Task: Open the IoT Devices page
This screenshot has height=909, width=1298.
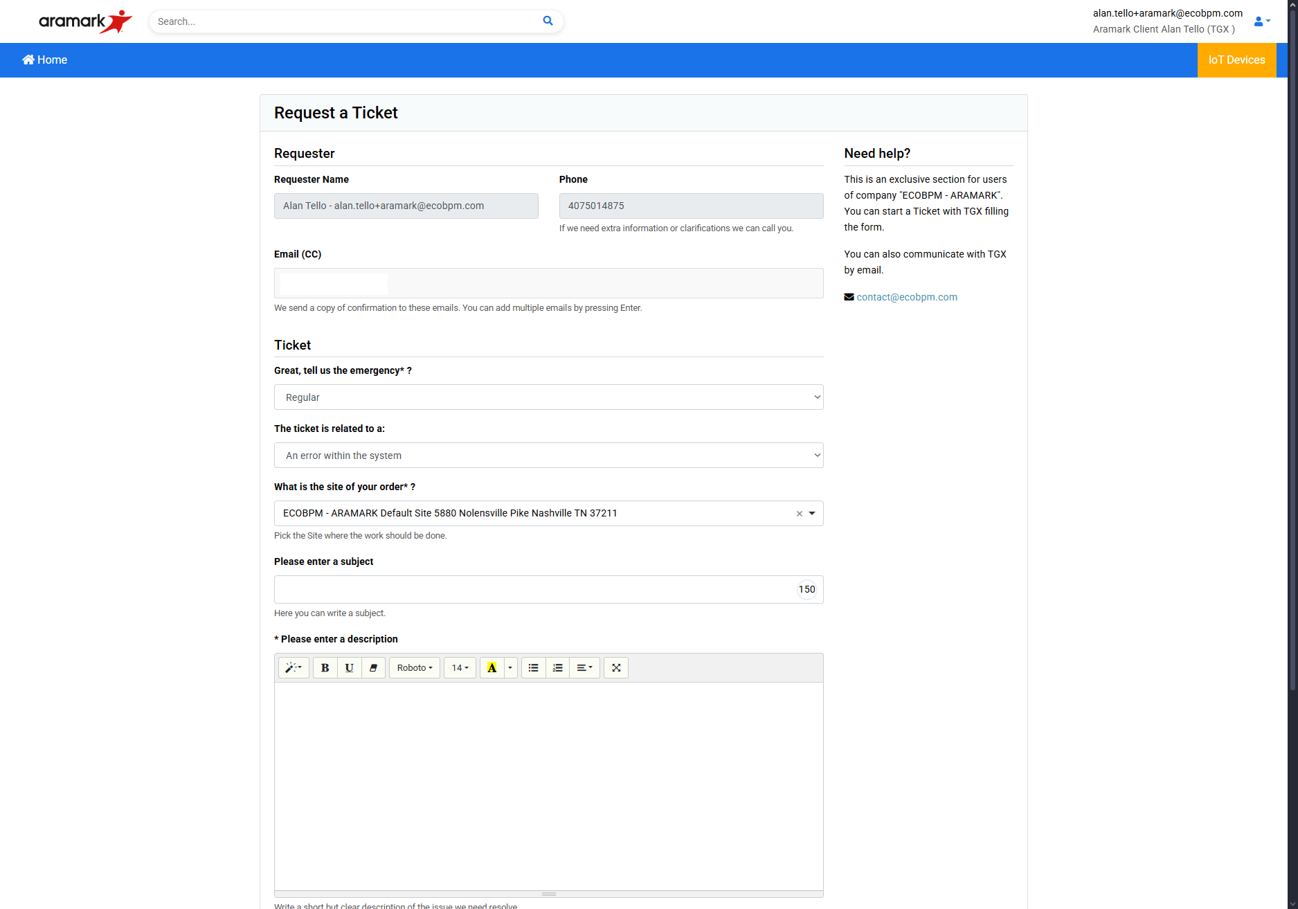Action: pos(1236,60)
